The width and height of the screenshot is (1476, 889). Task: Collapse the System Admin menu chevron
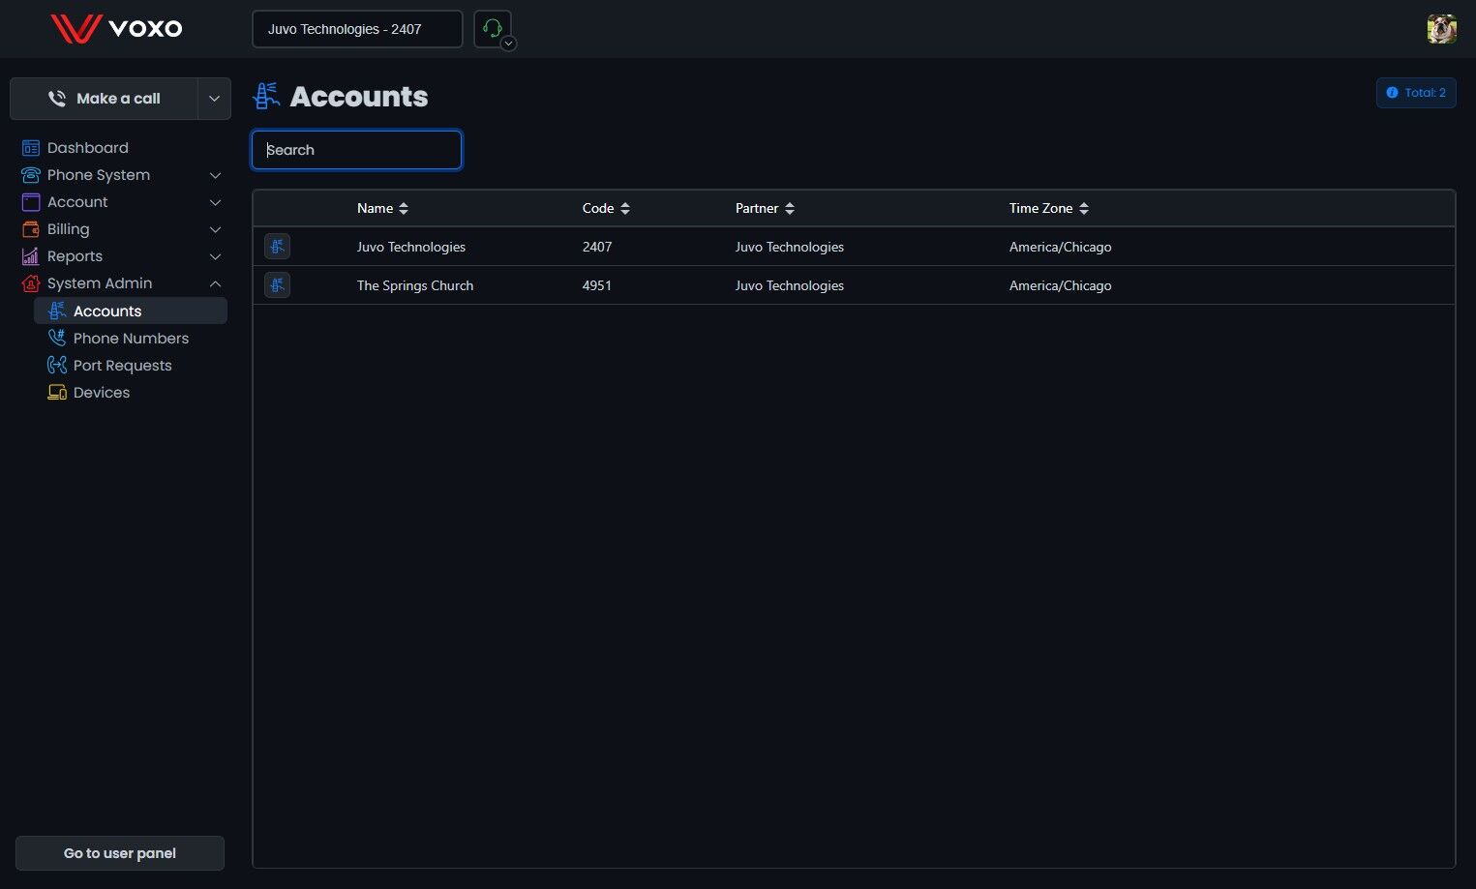click(216, 283)
